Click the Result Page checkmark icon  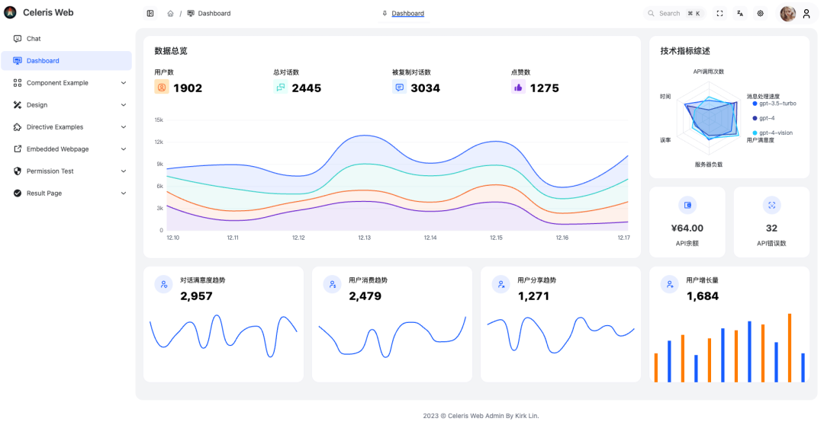pyautogui.click(x=18, y=193)
